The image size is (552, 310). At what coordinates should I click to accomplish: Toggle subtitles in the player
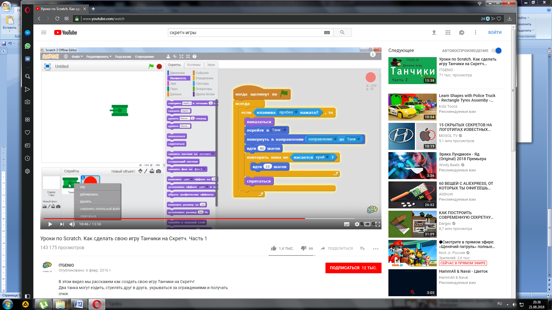[x=347, y=224]
